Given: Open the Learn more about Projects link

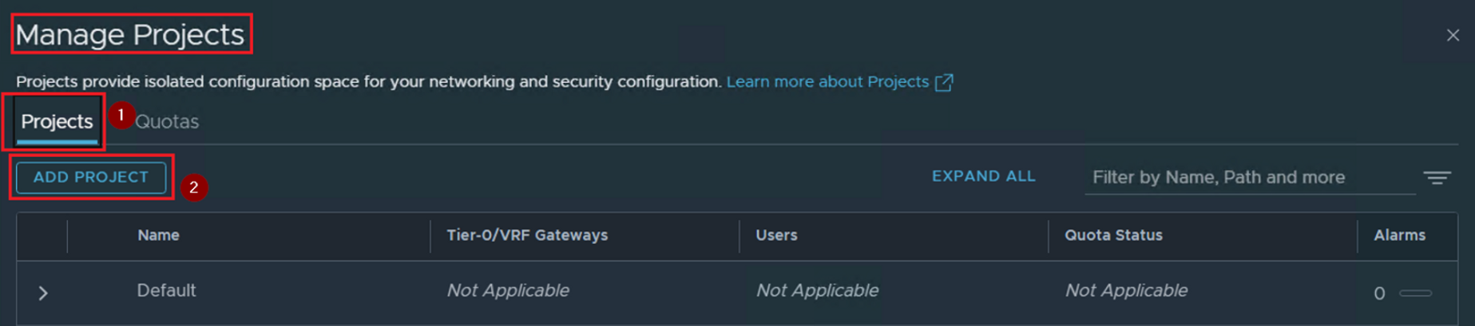Looking at the screenshot, I should [x=827, y=82].
